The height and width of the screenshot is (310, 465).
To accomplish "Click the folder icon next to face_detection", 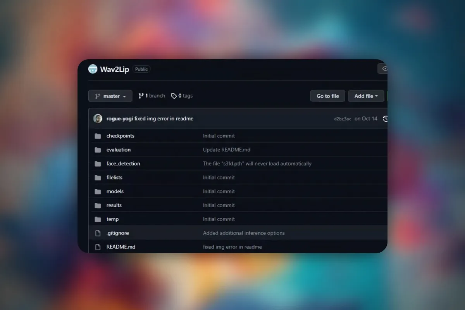I will pyautogui.click(x=98, y=164).
